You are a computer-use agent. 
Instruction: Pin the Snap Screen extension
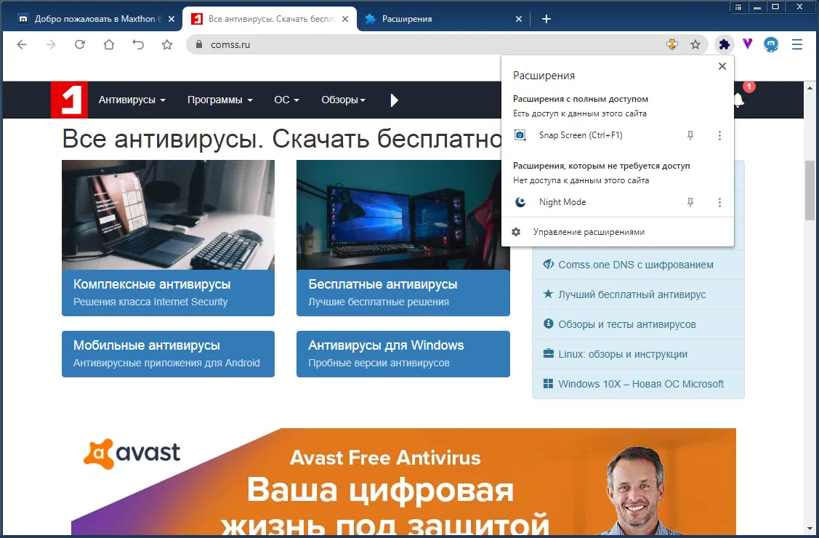(690, 136)
